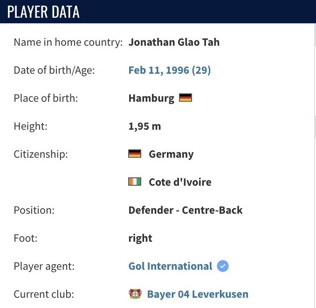Click the PLAYER DATA header

43,12
